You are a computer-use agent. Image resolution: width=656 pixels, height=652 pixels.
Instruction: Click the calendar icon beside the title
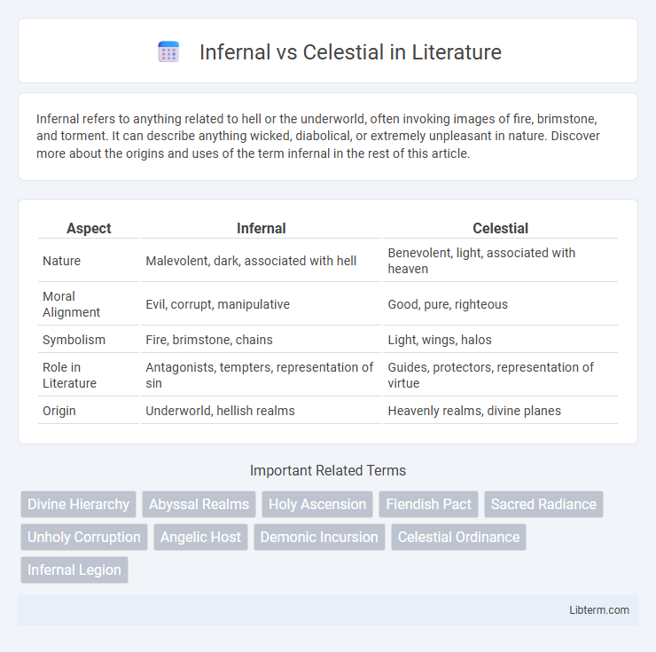click(x=168, y=52)
